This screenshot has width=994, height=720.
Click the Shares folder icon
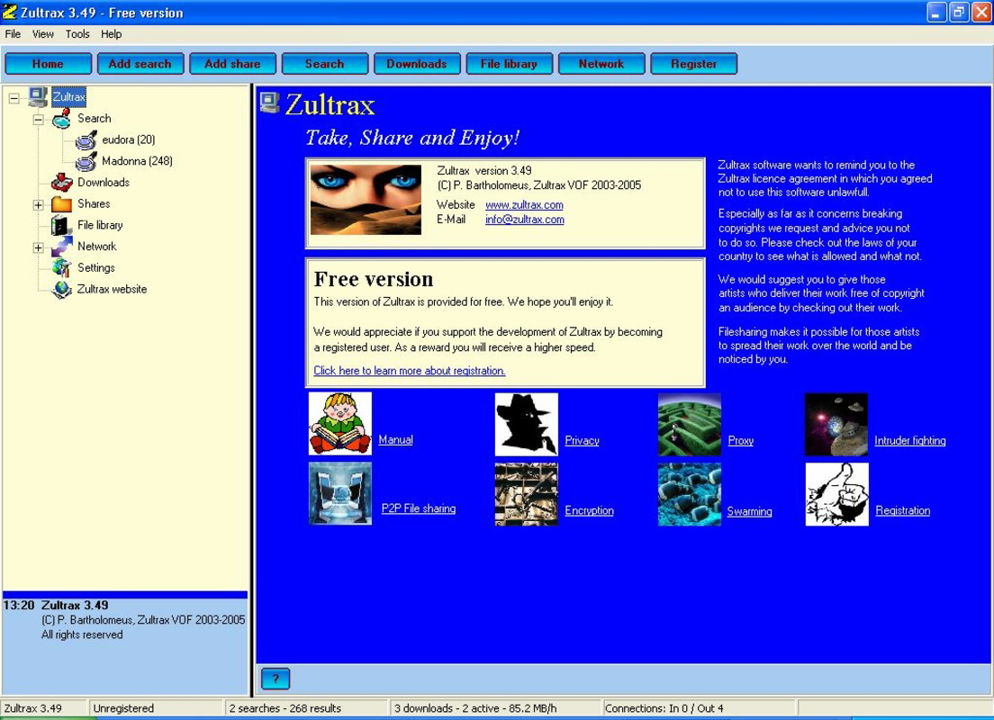pyautogui.click(x=61, y=204)
